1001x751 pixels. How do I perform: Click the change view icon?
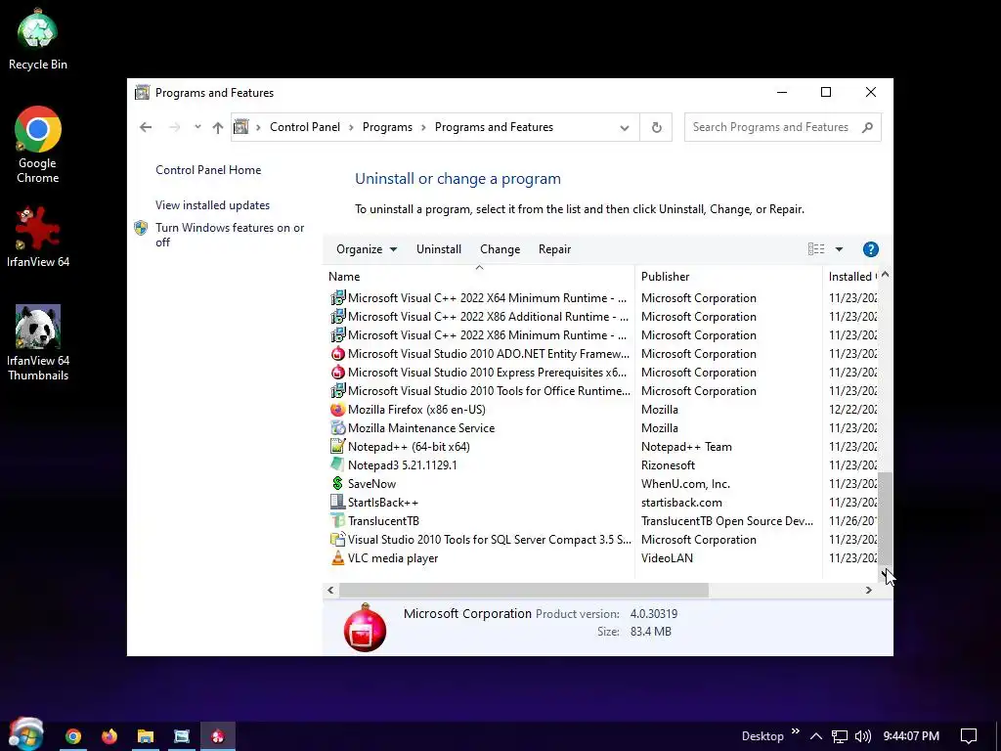click(x=816, y=249)
